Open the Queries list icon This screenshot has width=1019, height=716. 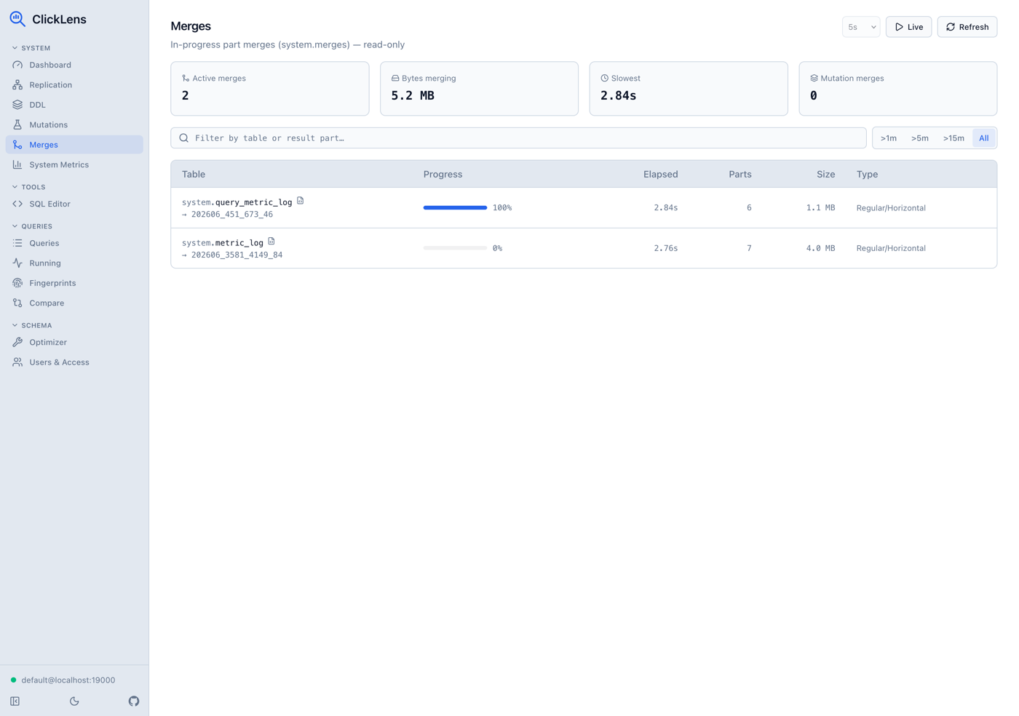click(17, 243)
